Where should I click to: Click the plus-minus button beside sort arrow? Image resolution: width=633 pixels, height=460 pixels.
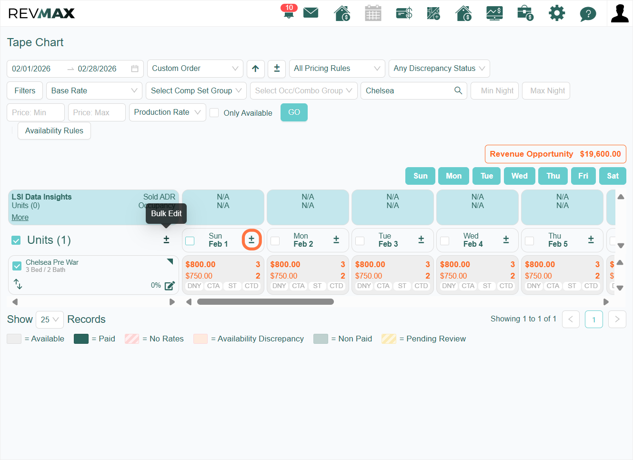(277, 69)
